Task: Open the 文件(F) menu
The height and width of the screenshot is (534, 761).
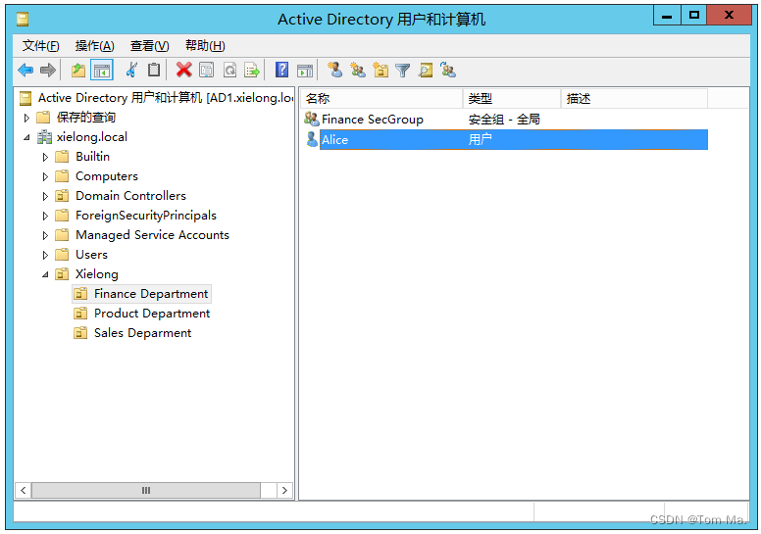Action: (41, 46)
